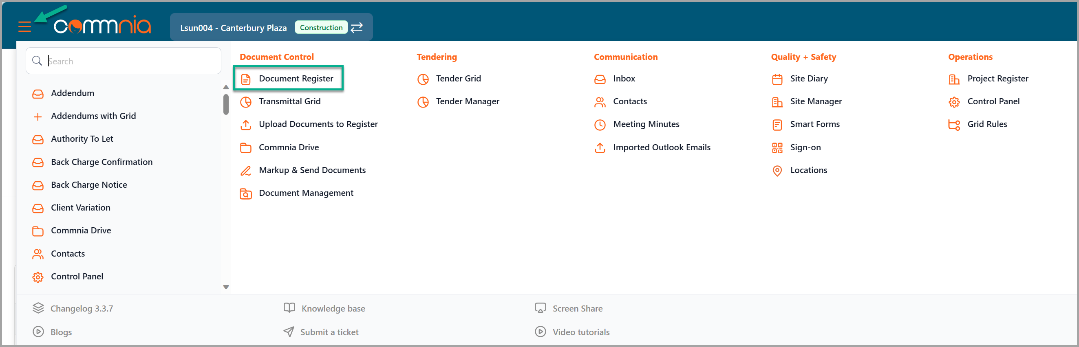Click the Grid Rules icon
1079x347 pixels.
tap(954, 125)
